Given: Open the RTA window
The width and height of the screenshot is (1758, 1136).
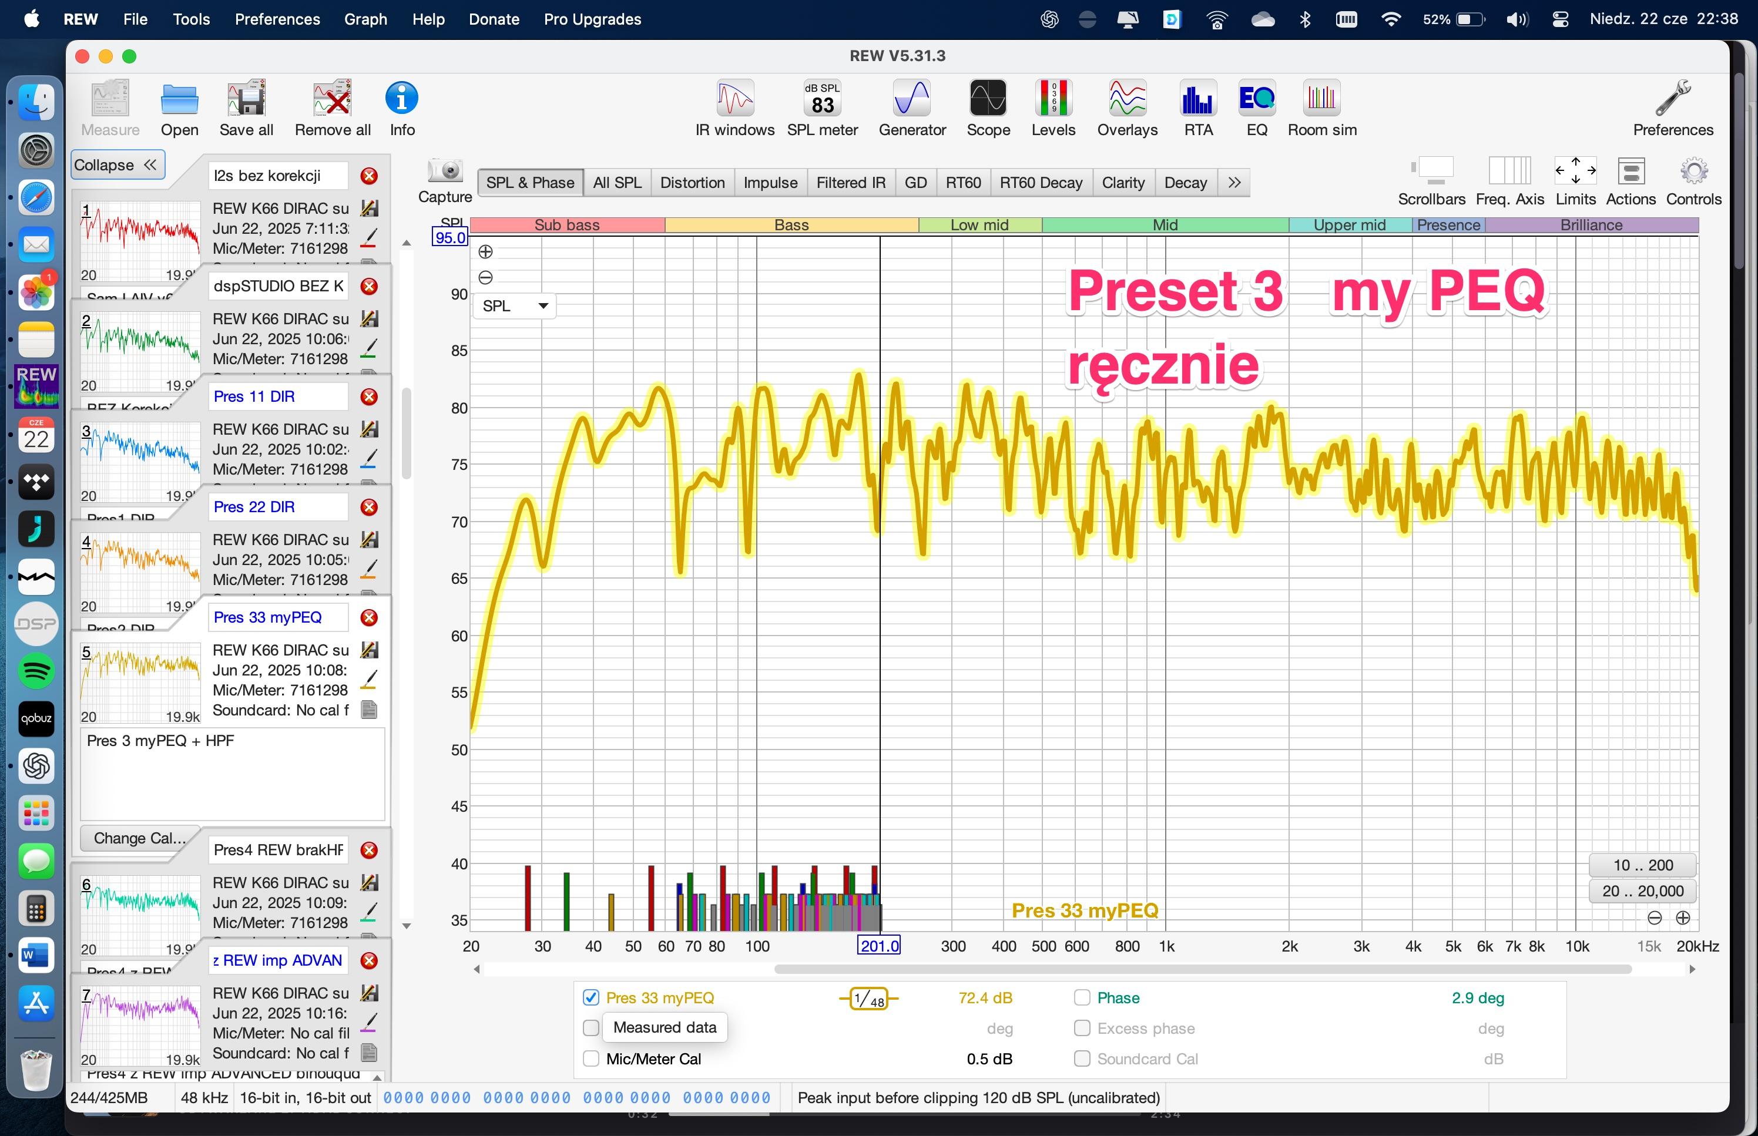Looking at the screenshot, I should tap(1198, 100).
